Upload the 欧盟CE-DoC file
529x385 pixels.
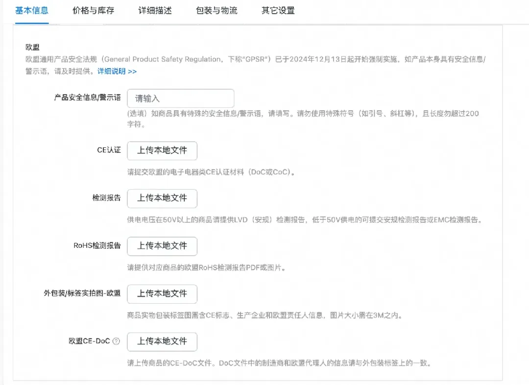162,342
